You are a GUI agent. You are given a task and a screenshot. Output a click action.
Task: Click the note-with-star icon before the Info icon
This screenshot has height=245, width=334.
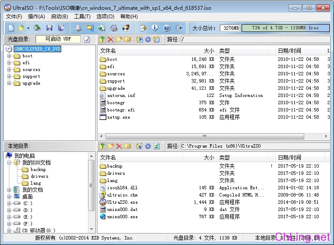(143, 28)
